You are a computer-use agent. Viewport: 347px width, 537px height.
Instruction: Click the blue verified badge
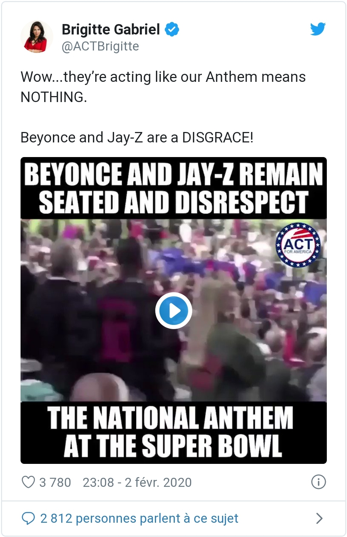(x=172, y=29)
